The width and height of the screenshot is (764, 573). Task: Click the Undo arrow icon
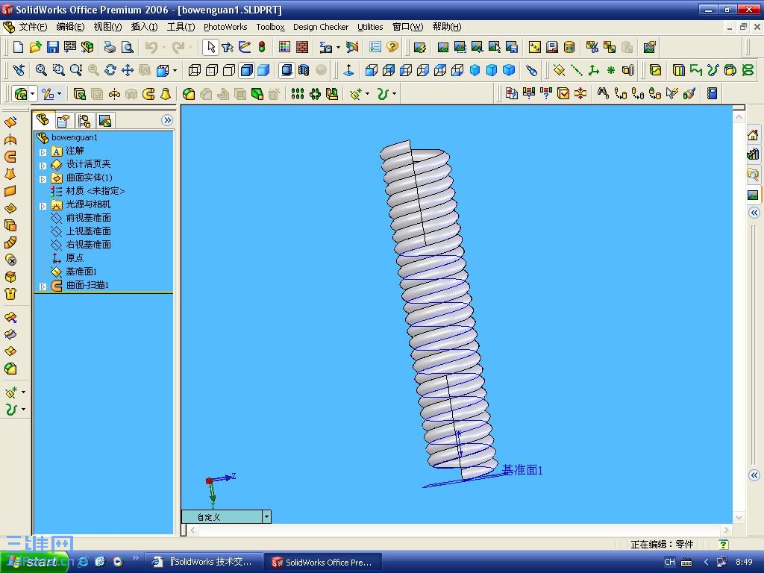pos(151,47)
